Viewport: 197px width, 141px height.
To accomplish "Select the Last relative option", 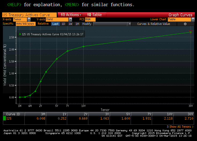I will tap(55, 24).
